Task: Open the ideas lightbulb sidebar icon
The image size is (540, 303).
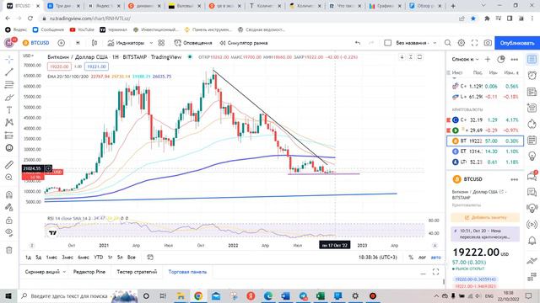Action: coord(532,157)
